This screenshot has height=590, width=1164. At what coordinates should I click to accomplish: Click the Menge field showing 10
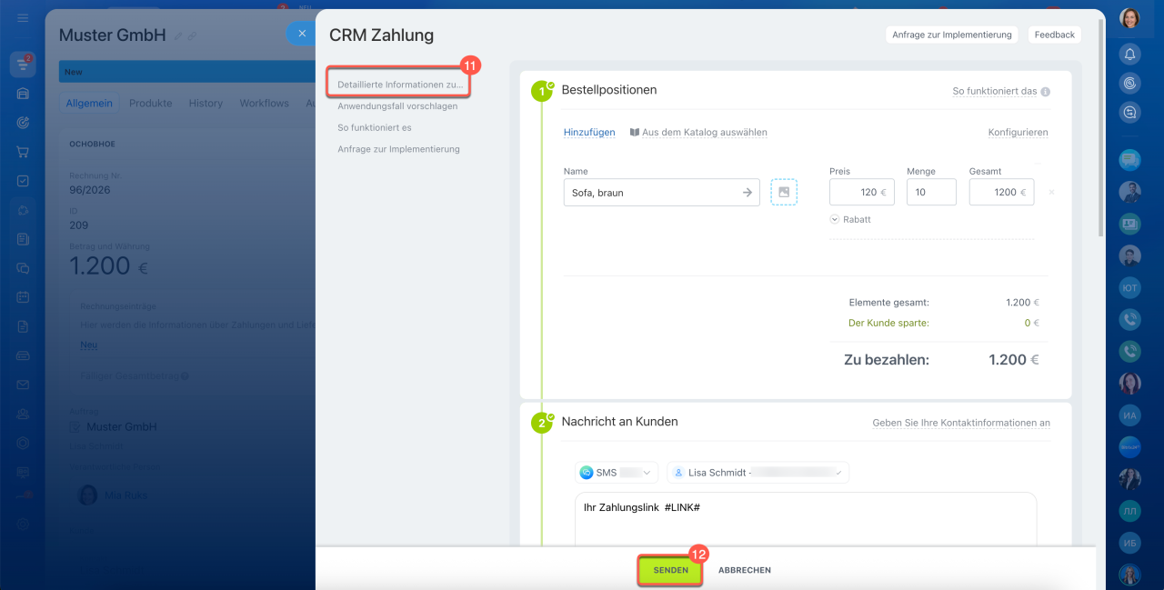tap(931, 192)
